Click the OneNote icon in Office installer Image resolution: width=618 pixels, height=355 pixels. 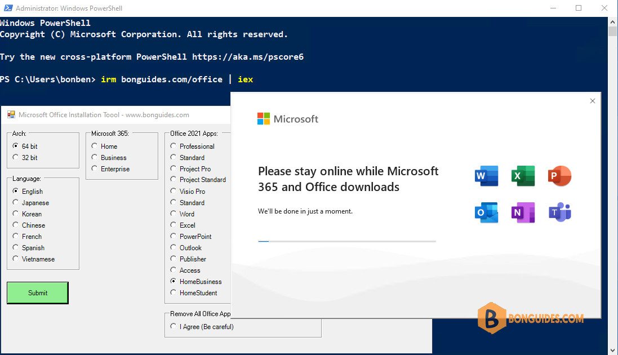coord(523,212)
